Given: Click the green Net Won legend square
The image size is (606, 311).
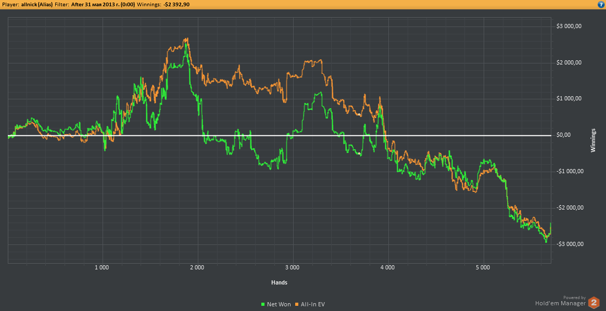Looking at the screenshot, I should pyautogui.click(x=262, y=304).
